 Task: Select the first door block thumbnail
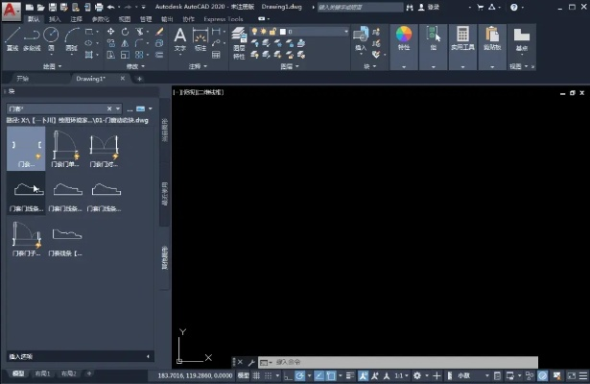click(26, 147)
